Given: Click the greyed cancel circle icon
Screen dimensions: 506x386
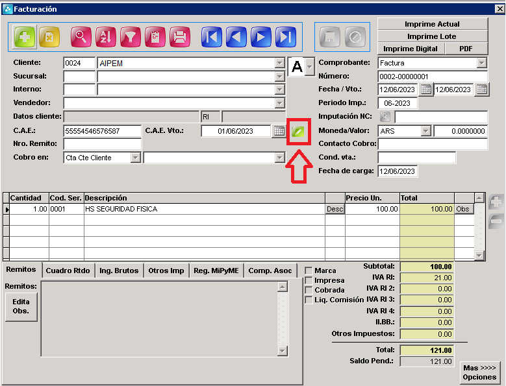Looking at the screenshot, I should point(355,37).
